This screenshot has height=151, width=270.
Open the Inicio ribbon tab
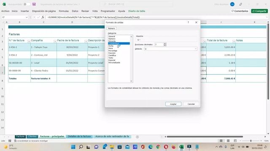pos(15,11)
